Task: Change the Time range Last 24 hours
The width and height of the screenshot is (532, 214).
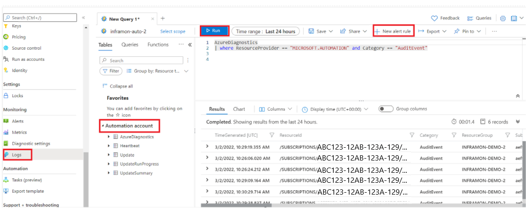Action: 265,32
